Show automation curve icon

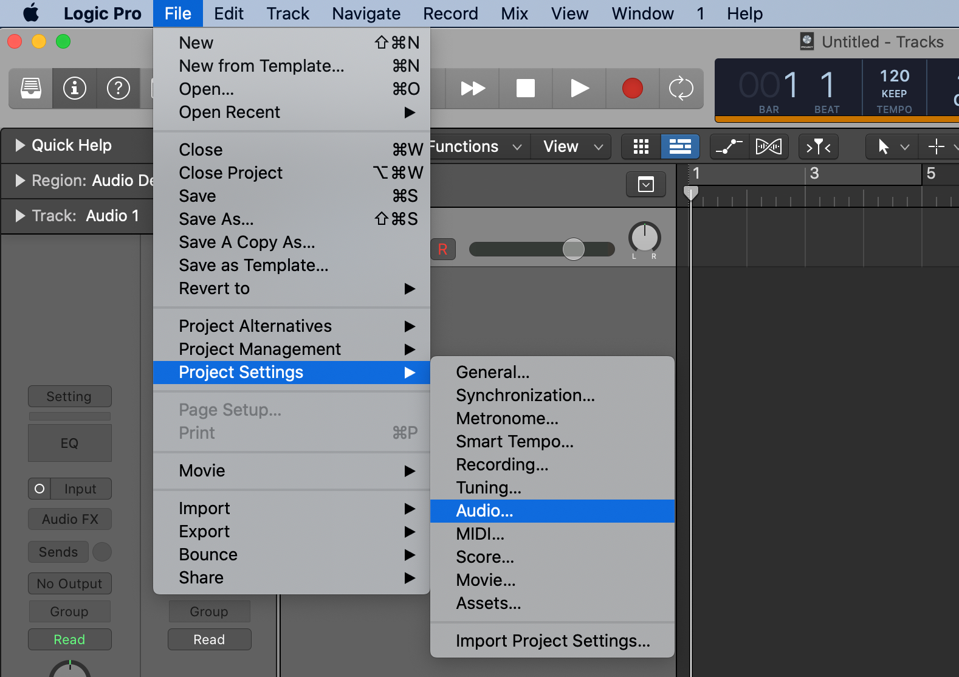(x=729, y=146)
